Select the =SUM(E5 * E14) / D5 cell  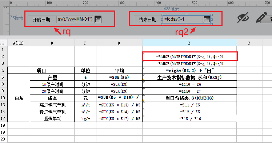119,112
